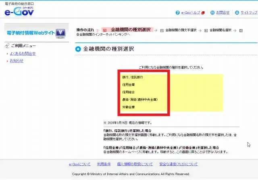
Task: Open the お問合せ link
Action: click(x=223, y=12)
